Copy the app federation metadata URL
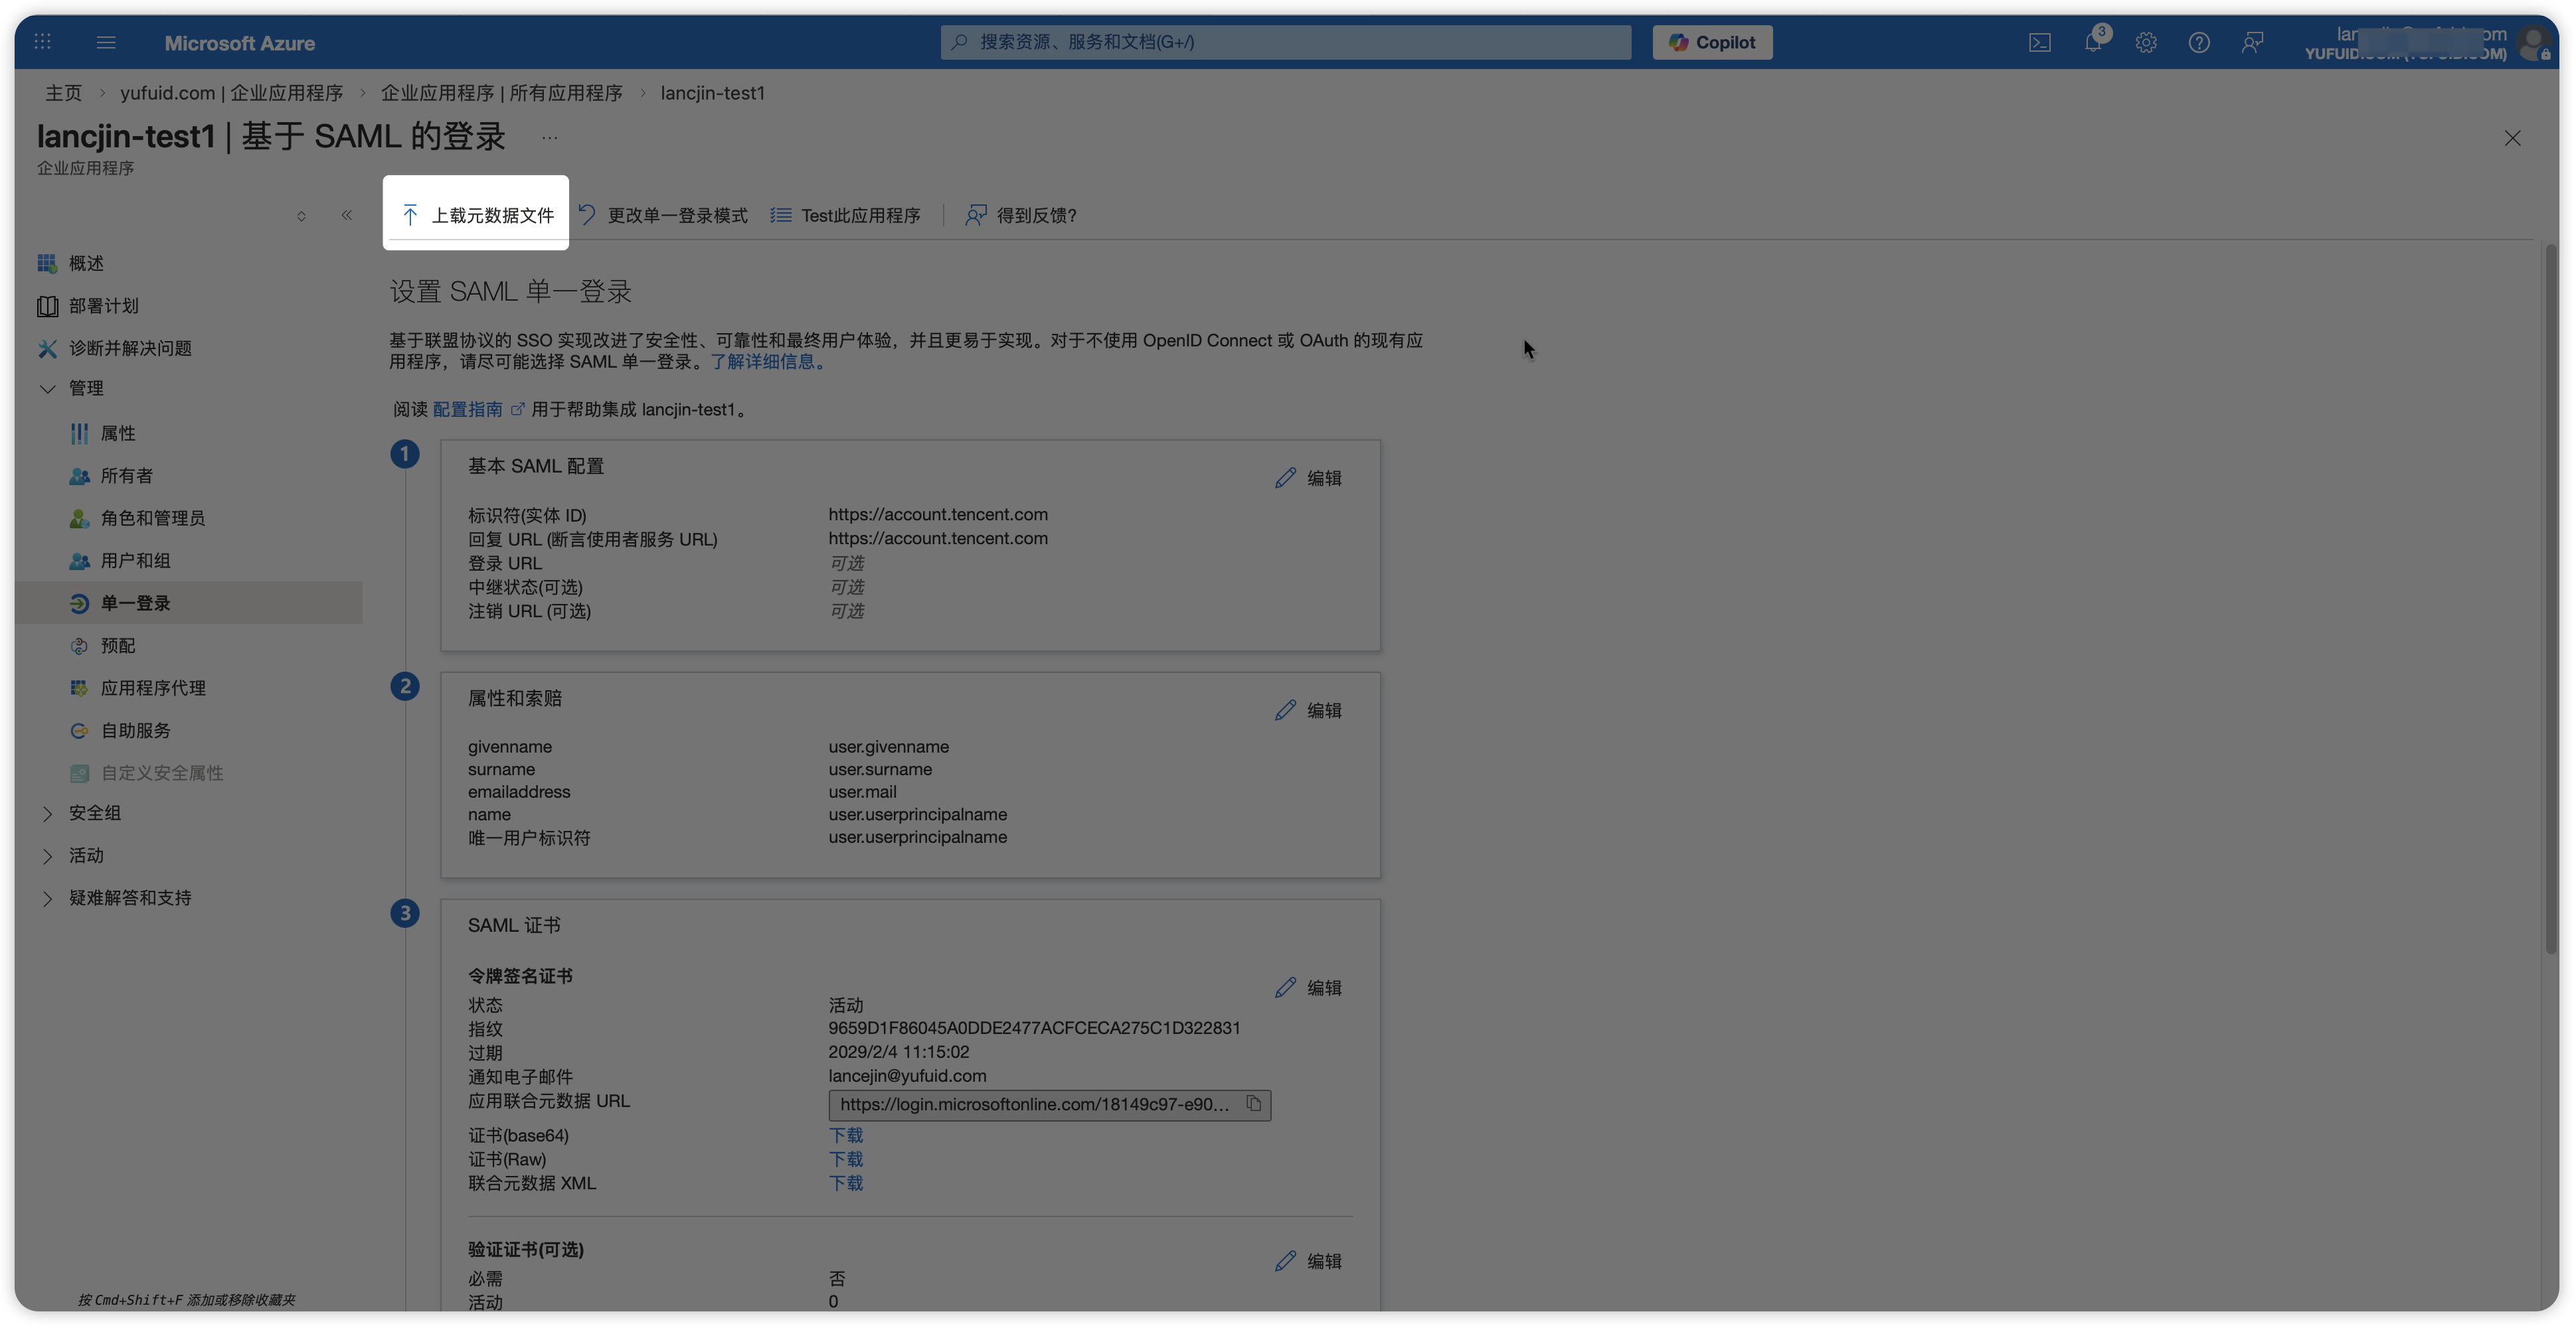Image resolution: width=2574 pixels, height=1326 pixels. click(x=1253, y=1103)
